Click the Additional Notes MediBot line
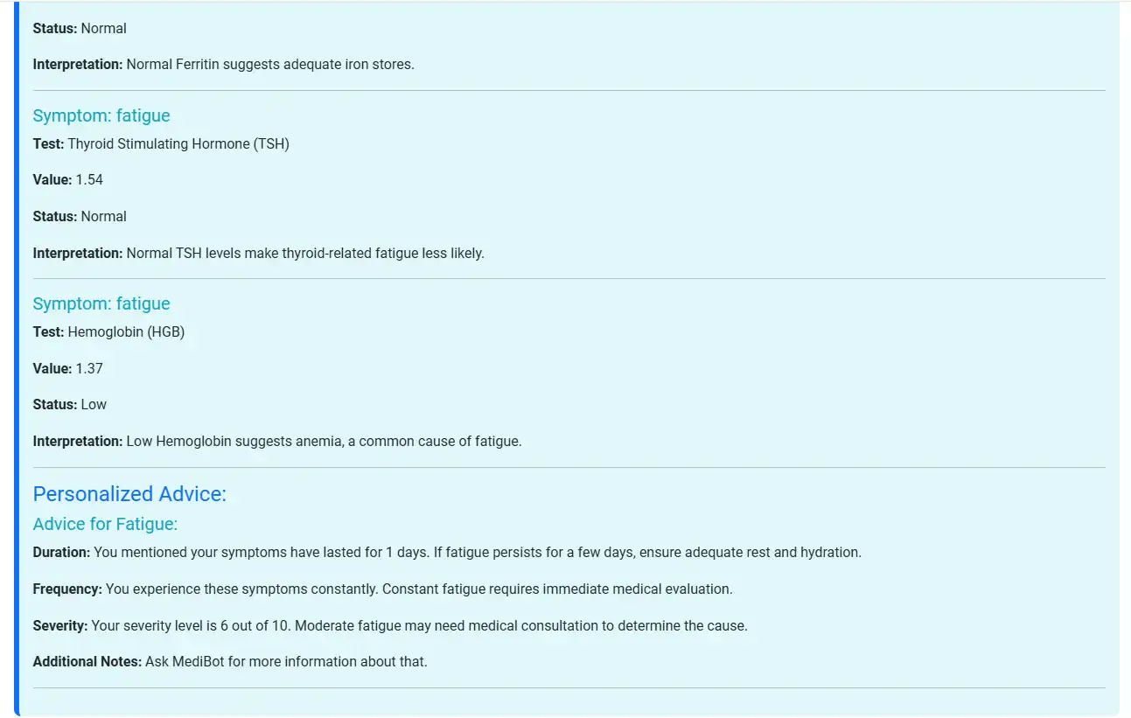 coord(230,662)
